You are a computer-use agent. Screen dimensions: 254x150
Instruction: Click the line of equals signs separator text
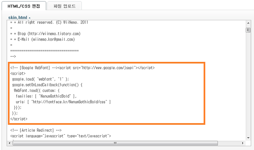44,51
